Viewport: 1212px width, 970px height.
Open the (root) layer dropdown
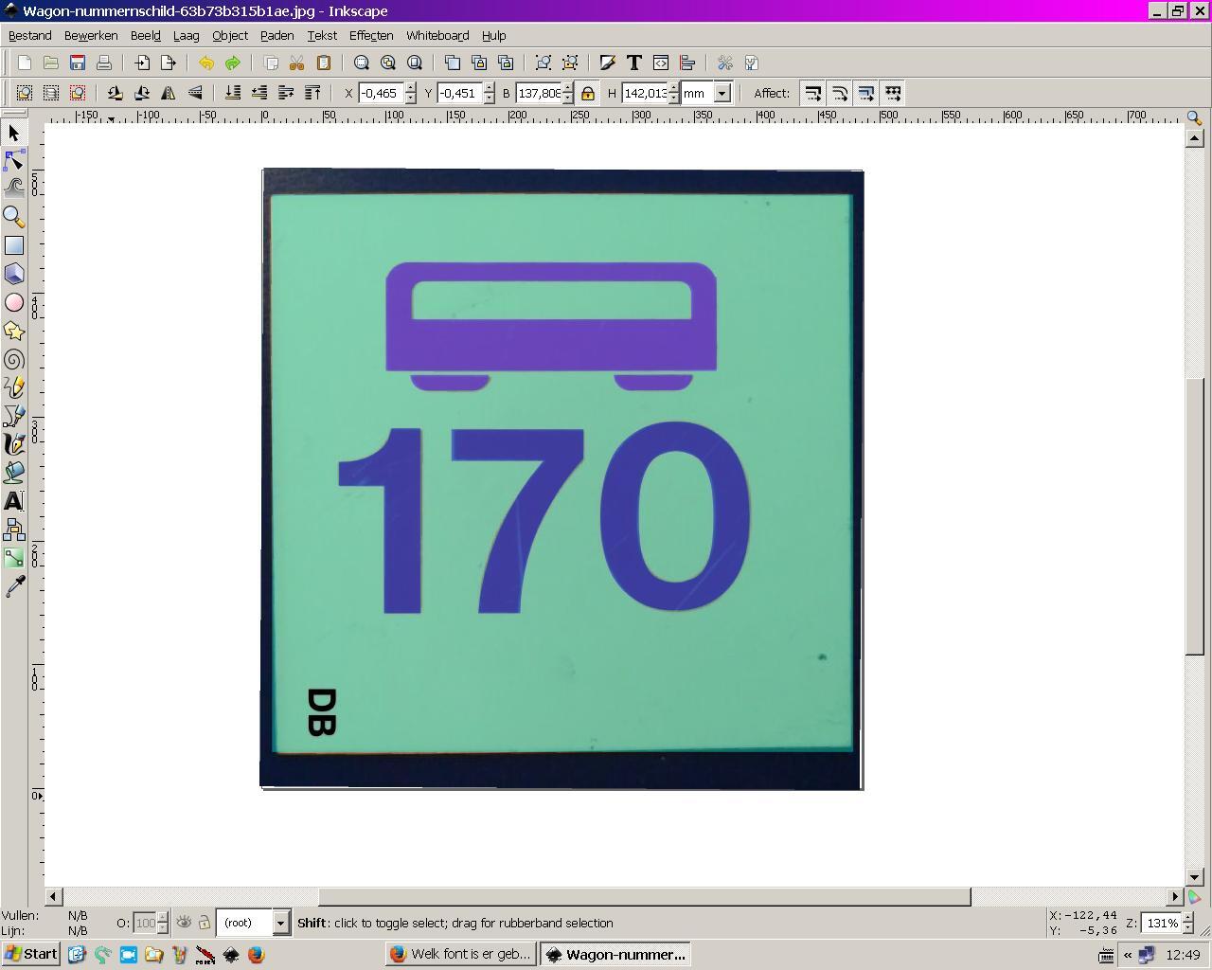tap(280, 923)
